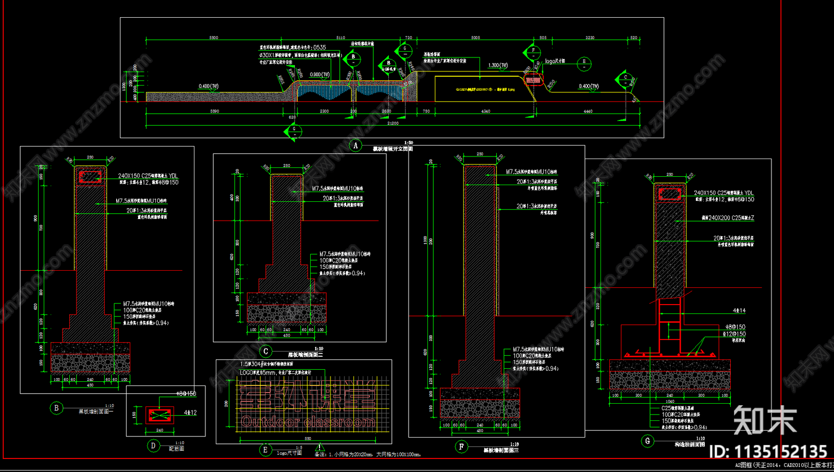Select the color number '0535' annotation

[320, 47]
